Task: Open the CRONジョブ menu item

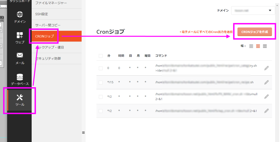Action: [x=45, y=36]
